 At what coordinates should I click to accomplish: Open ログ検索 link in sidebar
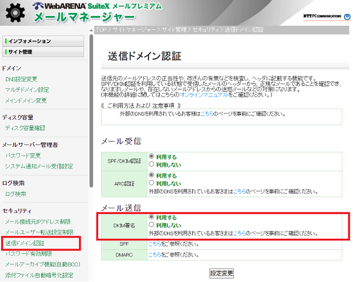[x=16, y=194]
